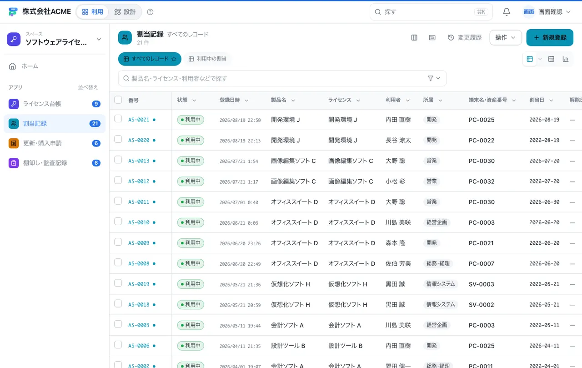Select the checkbox for AS-0020
This screenshot has width=582, height=368.
(118, 139)
